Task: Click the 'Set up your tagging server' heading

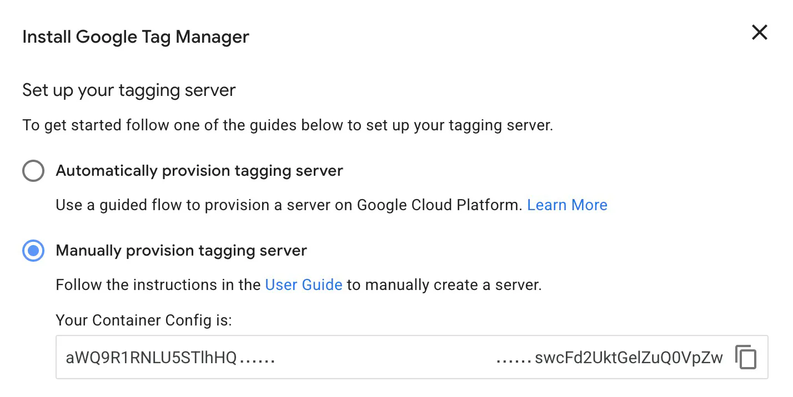Action: 129,90
